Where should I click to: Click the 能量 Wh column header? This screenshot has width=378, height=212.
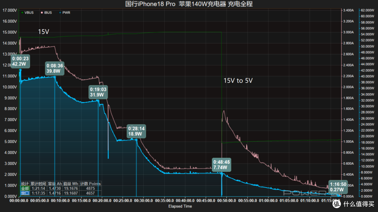pos(71,184)
